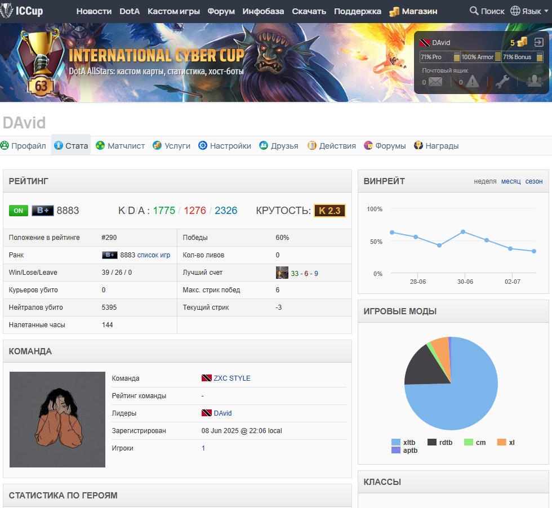Click the green ON status badge
Viewport: 552px width, 508px height.
click(18, 211)
